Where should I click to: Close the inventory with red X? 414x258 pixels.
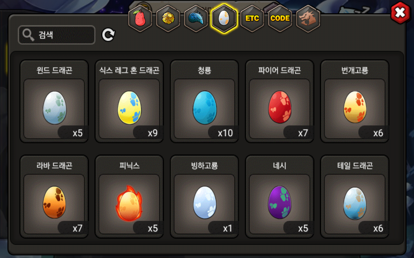[400, 13]
